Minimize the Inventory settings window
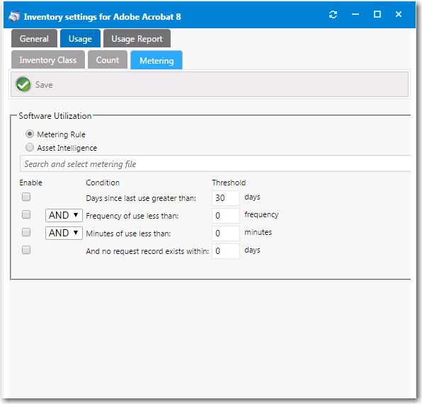The height and width of the screenshot is (404, 422). (355, 15)
